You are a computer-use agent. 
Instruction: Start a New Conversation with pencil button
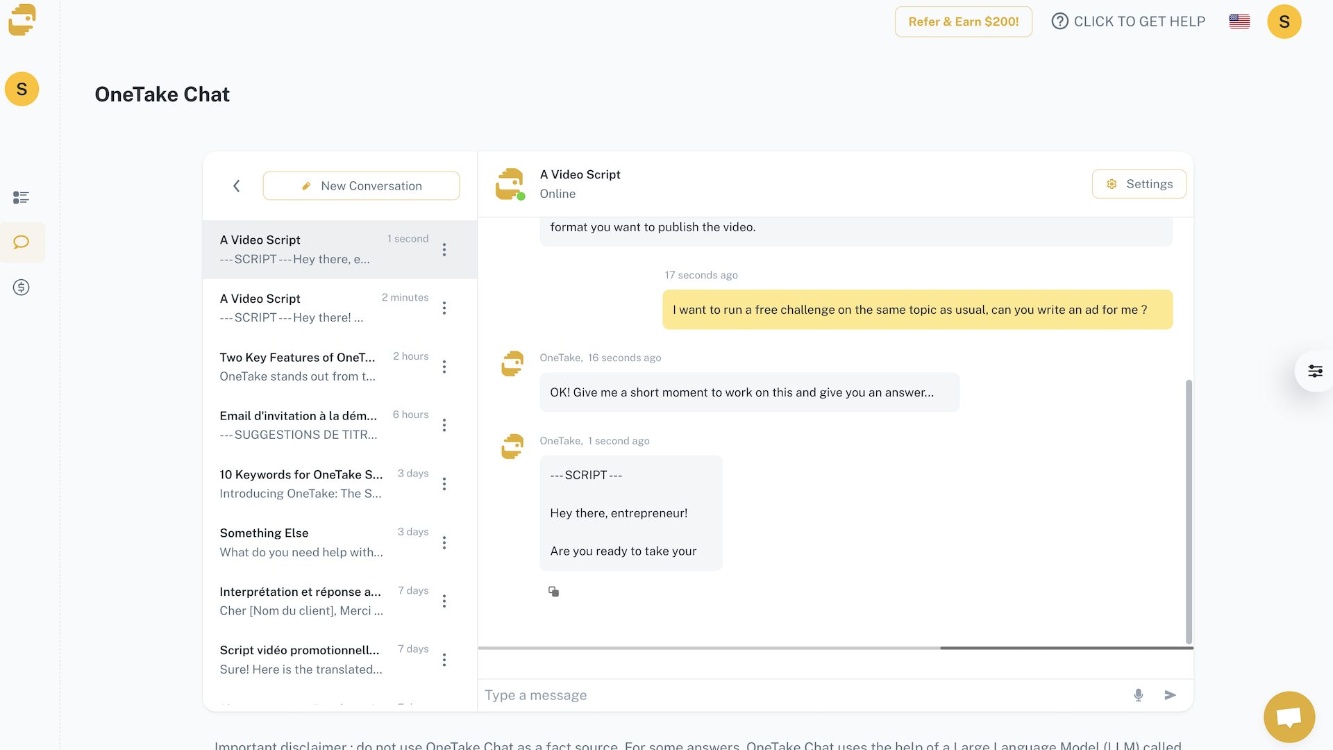pyautogui.click(x=361, y=185)
